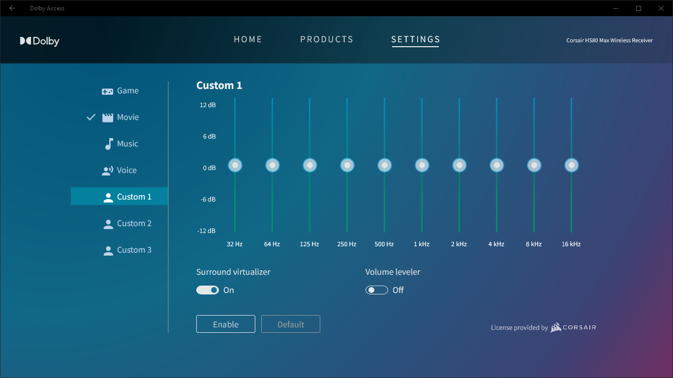This screenshot has height=378, width=673.
Task: Click the 16 kHz equalizer slider knob
Action: point(572,165)
